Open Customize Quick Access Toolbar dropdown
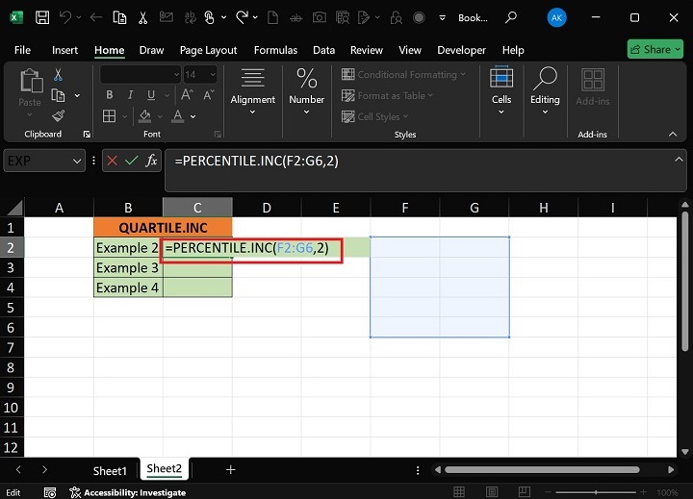This screenshot has width=693, height=499. pos(442,17)
